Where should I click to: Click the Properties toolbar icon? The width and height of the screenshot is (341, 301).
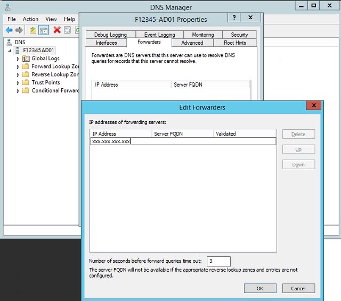68,30
